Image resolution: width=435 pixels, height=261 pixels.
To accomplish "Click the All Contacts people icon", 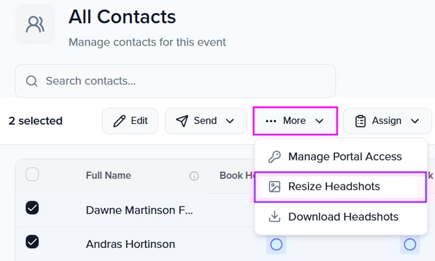I will [x=35, y=24].
